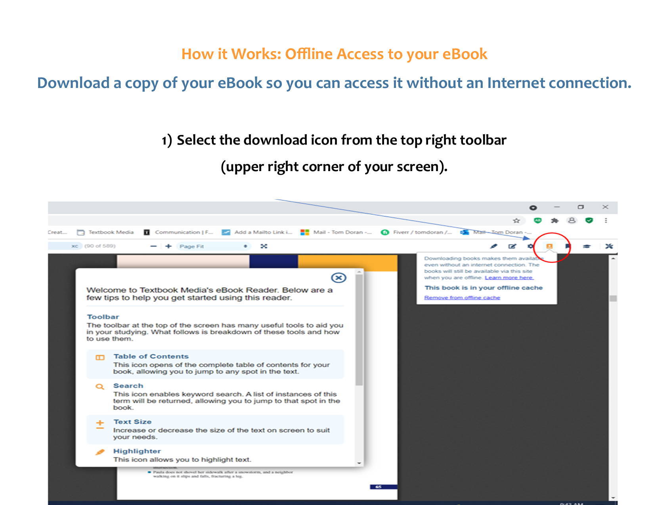Open the Chrome three-dot menu
Image resolution: width=654 pixels, height=505 pixels.
pyautogui.click(x=605, y=220)
